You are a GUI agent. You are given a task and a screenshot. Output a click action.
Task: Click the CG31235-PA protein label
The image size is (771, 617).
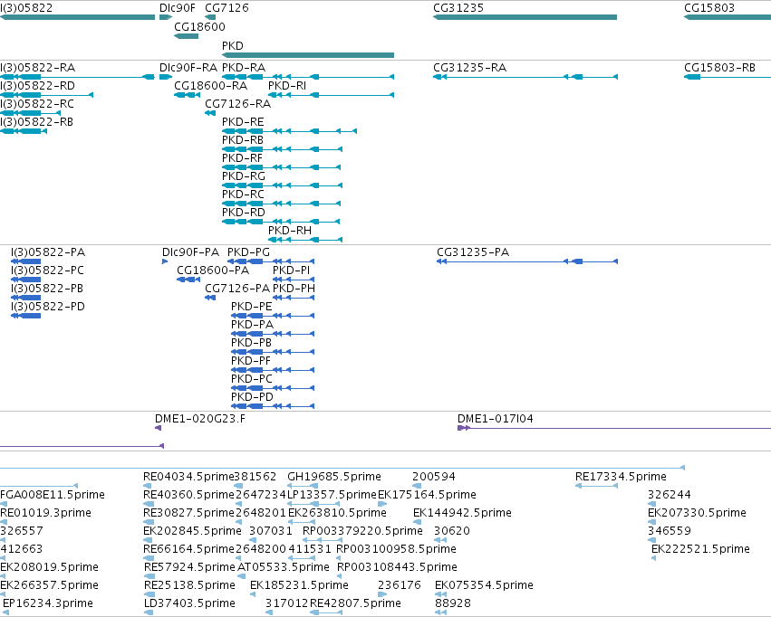pos(473,252)
